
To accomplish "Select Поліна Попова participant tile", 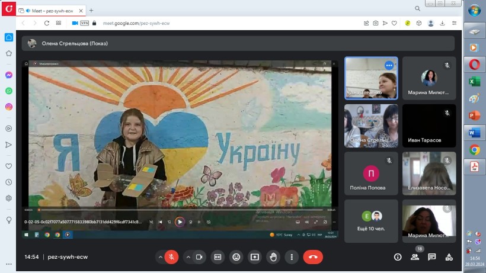I will tap(371, 174).
